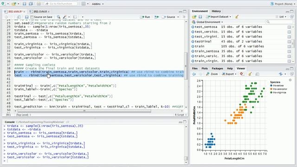Save workspace from the Environment pane
297x167 pixels.
tap(200, 17)
